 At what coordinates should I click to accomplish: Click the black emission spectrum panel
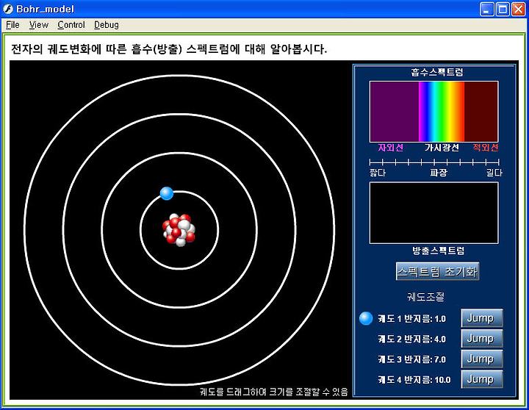434,213
